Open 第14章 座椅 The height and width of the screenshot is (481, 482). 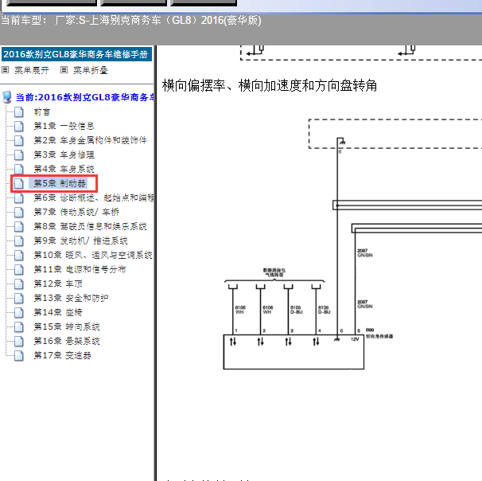[x=58, y=312]
